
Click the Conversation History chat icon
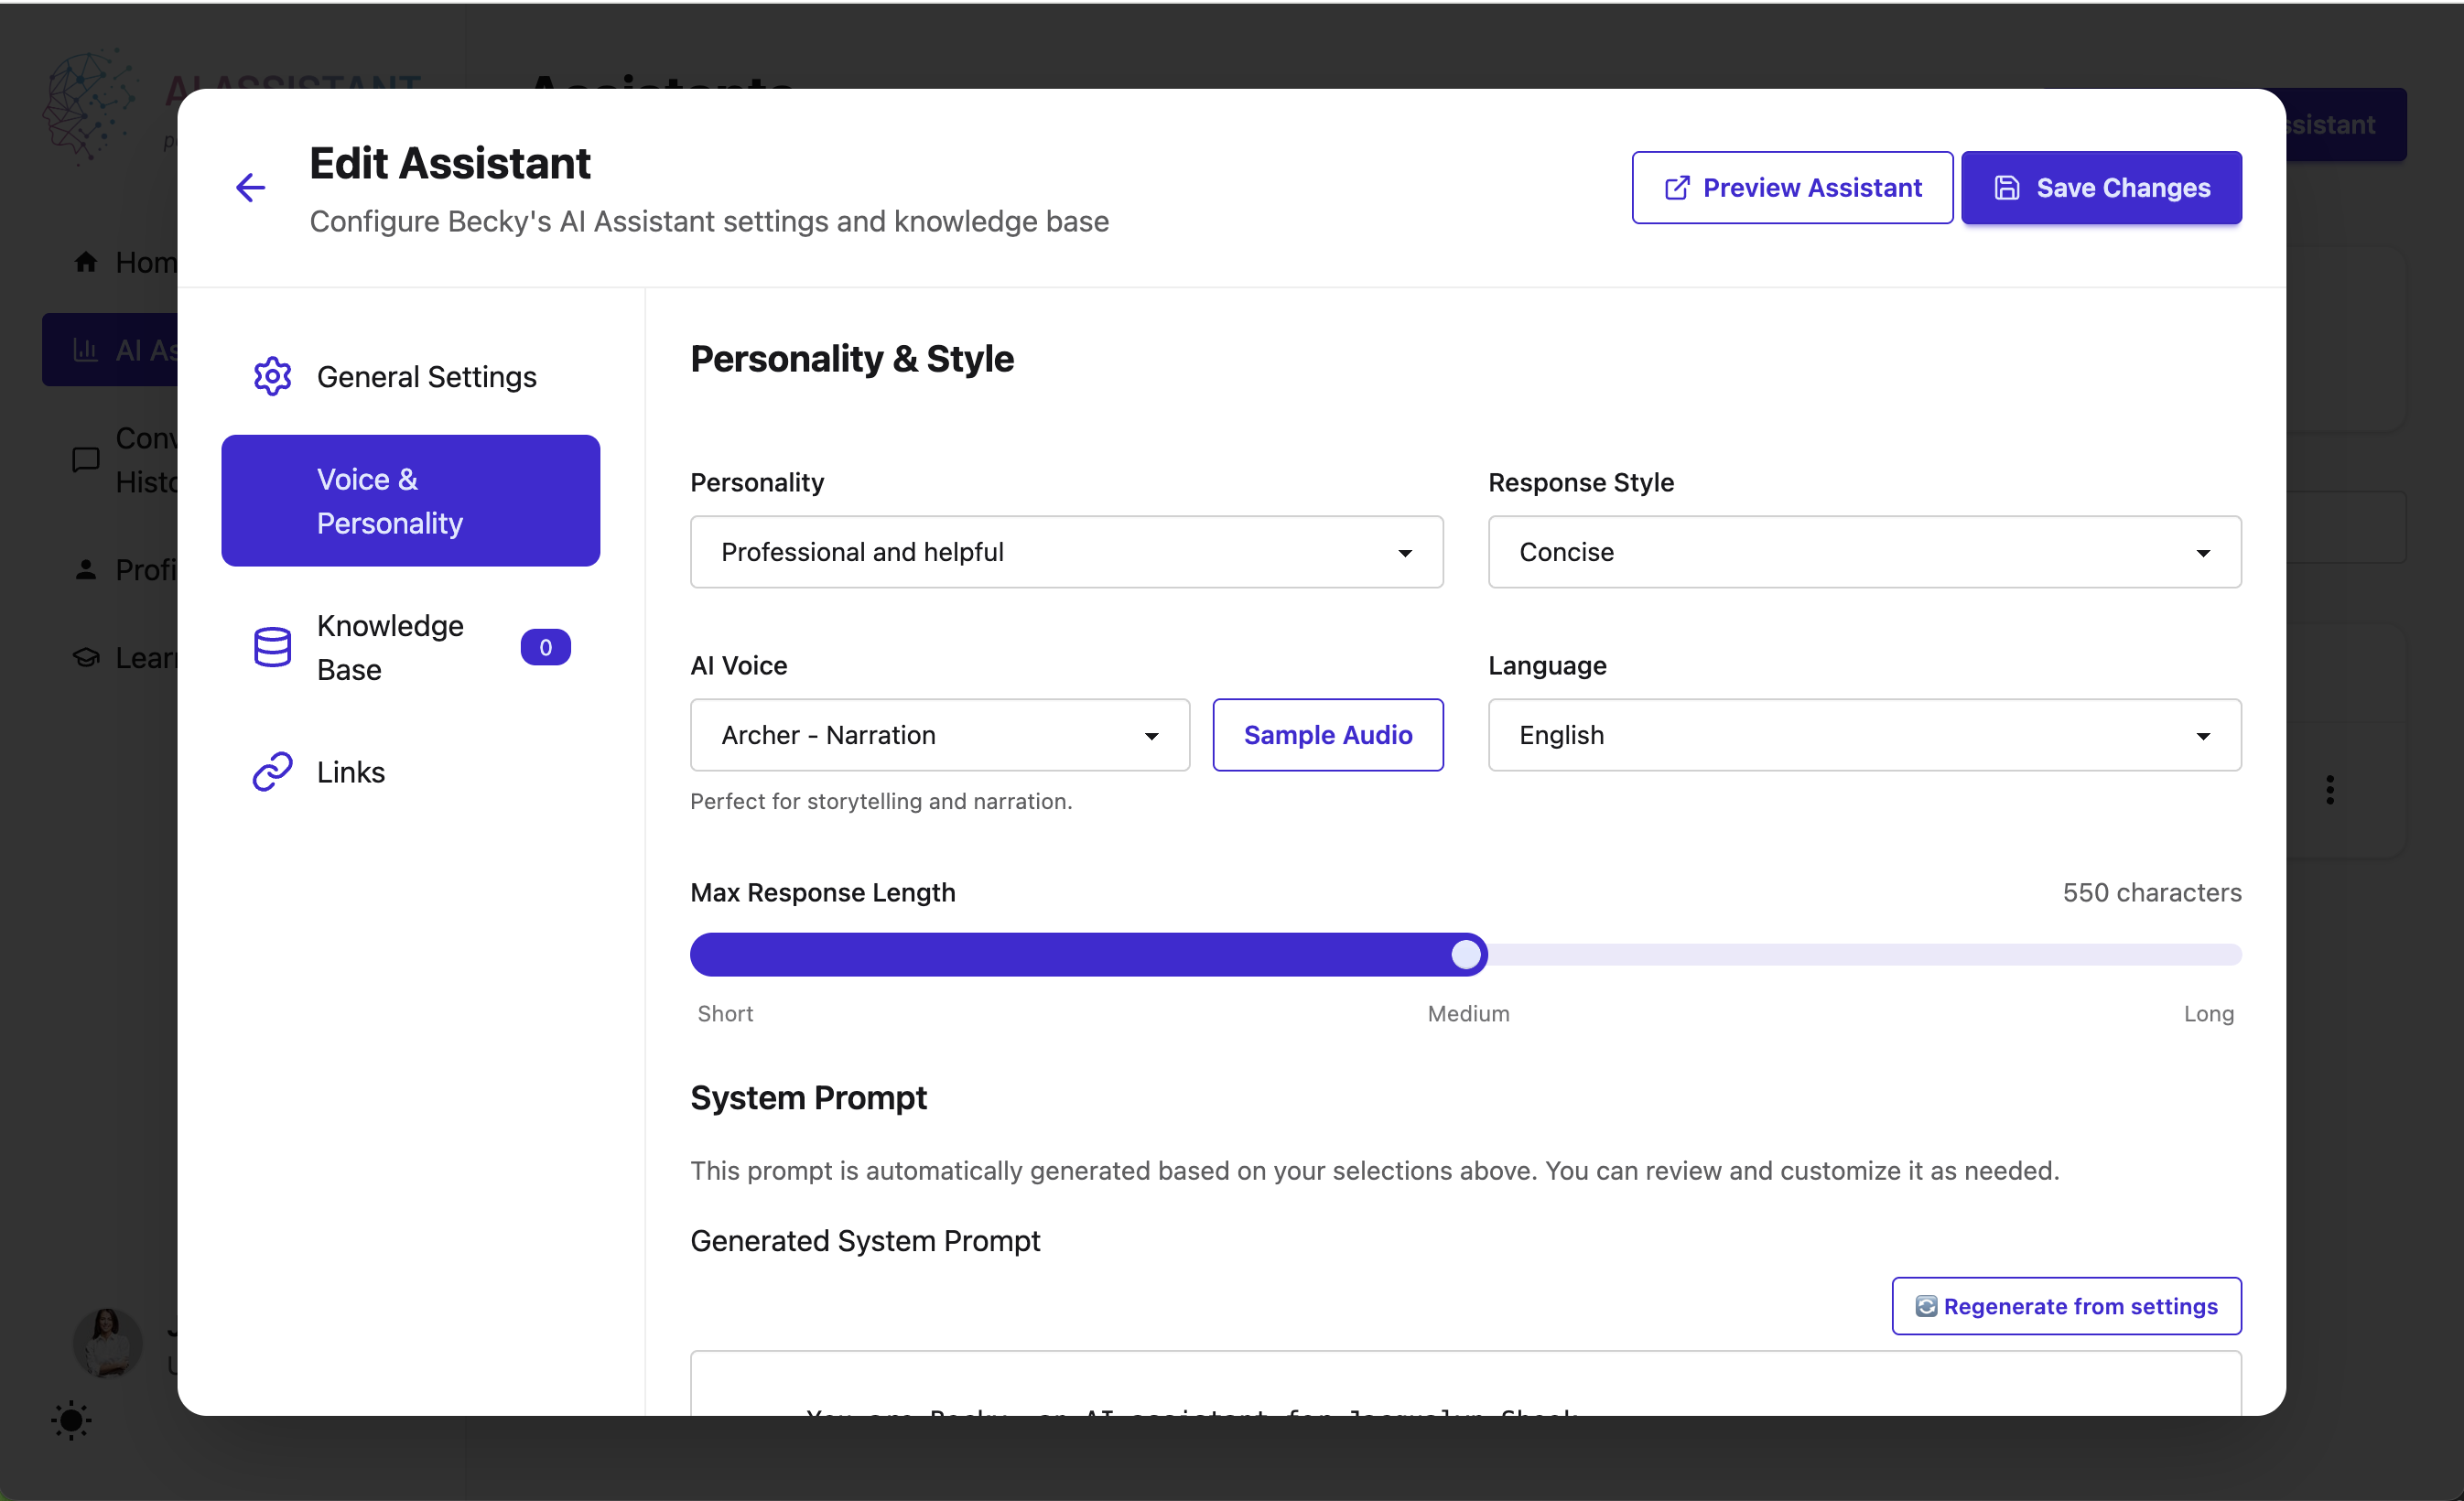click(x=86, y=460)
